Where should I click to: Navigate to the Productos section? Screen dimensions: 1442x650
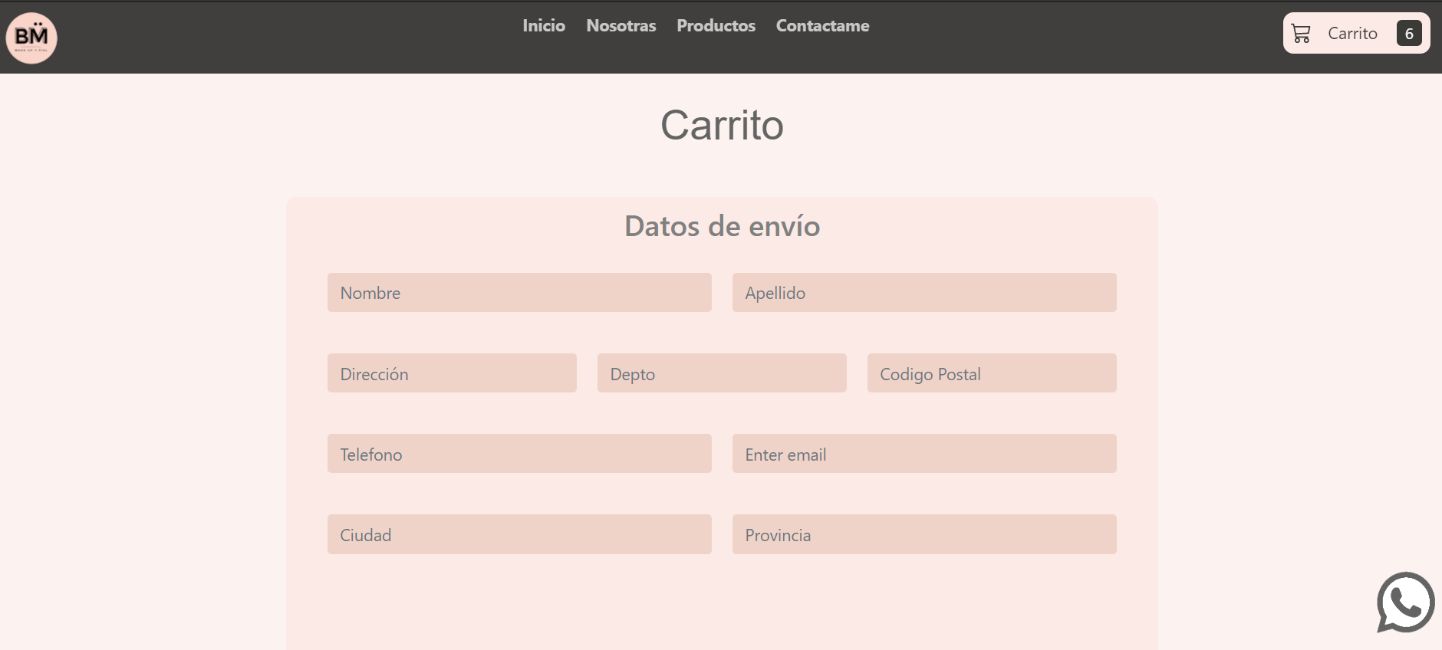click(716, 26)
